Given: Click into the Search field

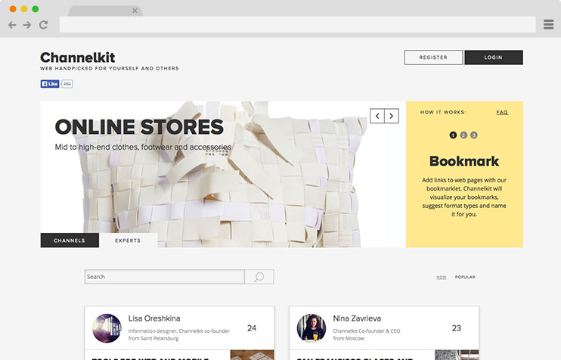Looking at the screenshot, I should point(165,277).
